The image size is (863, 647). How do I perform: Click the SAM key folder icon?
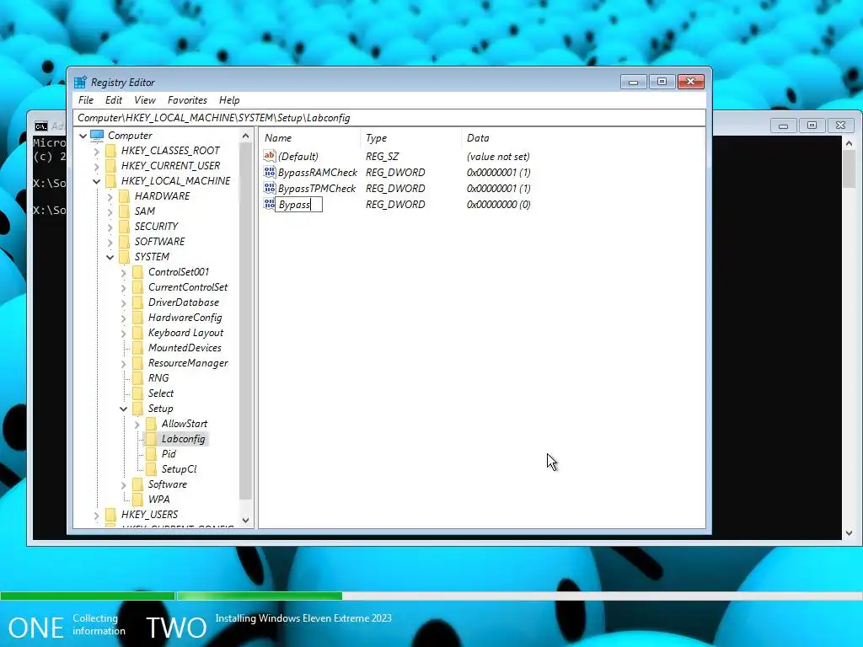[x=125, y=211]
